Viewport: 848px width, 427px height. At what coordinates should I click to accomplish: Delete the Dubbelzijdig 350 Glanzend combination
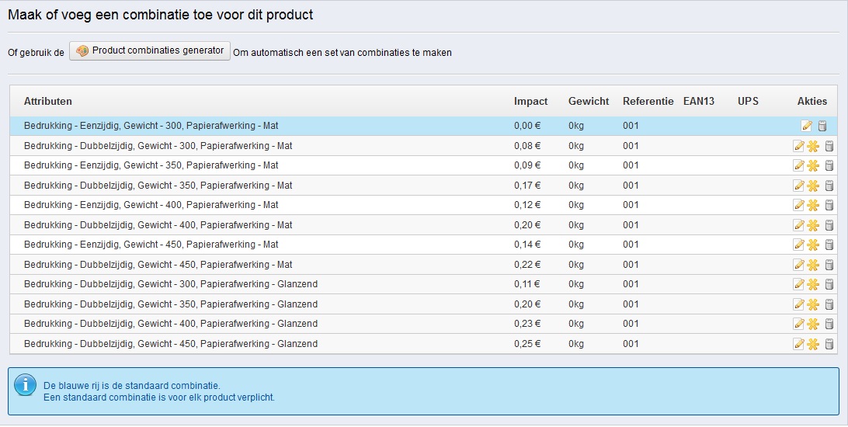829,304
